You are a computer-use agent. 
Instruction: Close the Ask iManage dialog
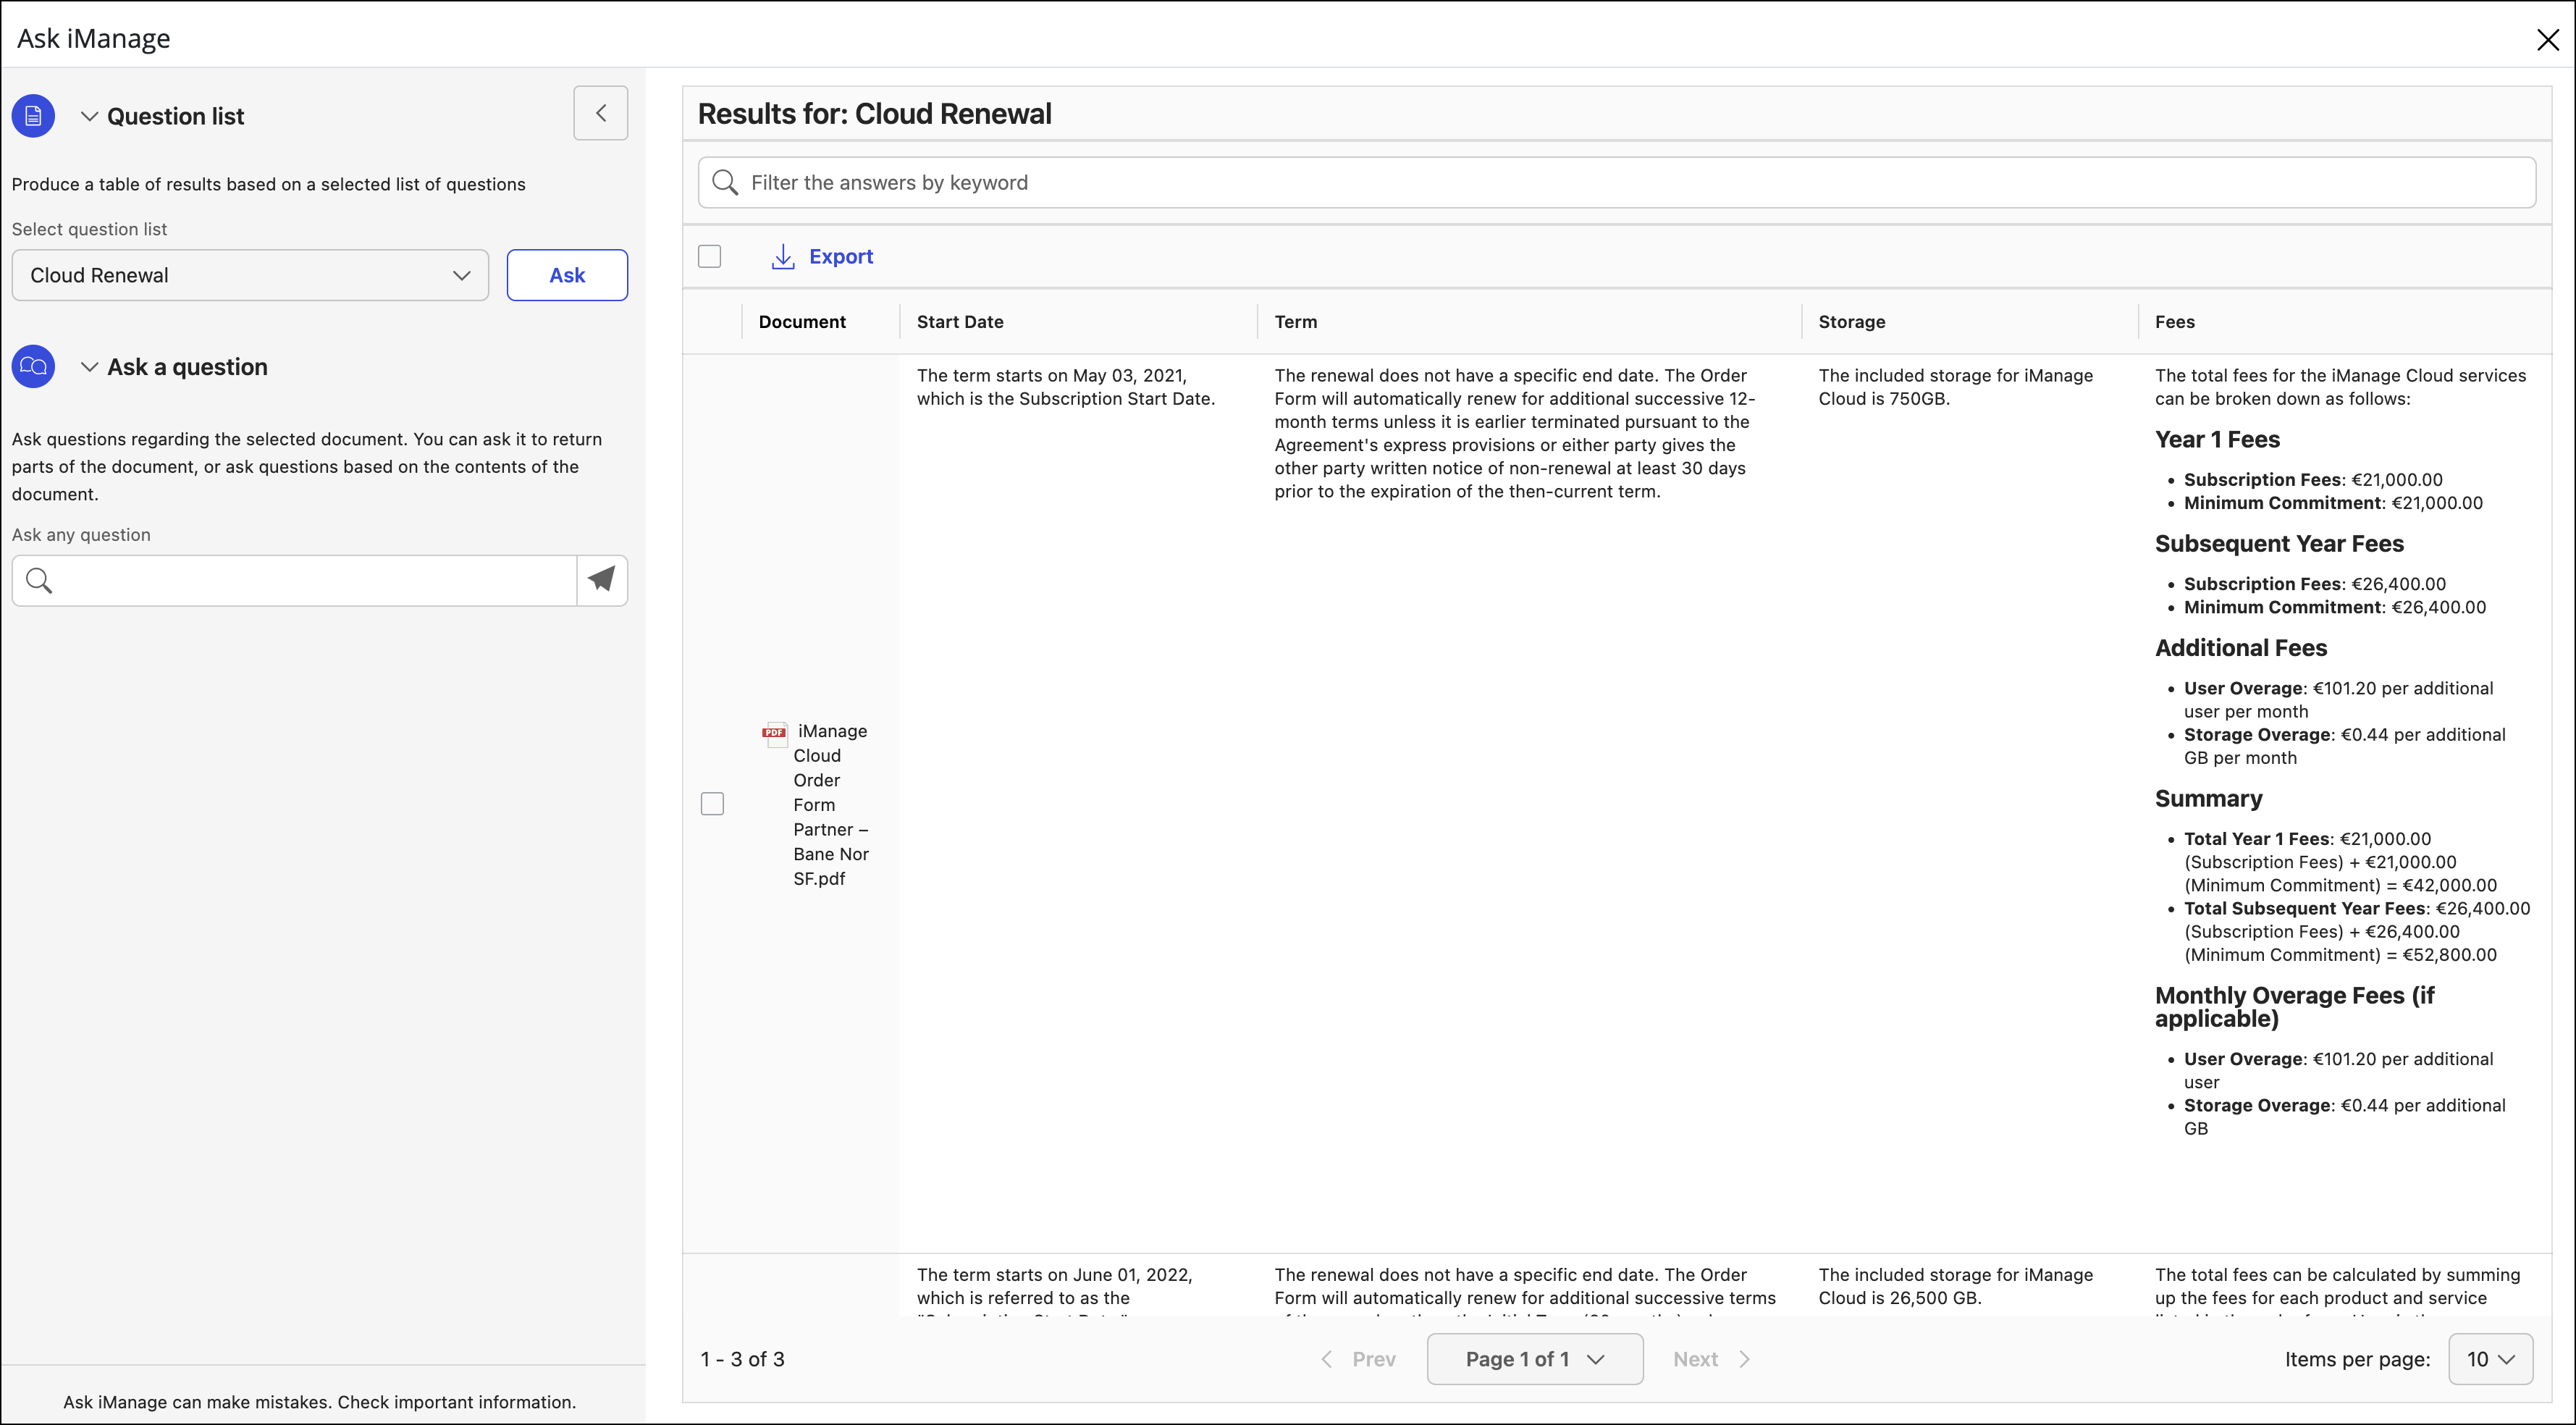click(2547, 39)
